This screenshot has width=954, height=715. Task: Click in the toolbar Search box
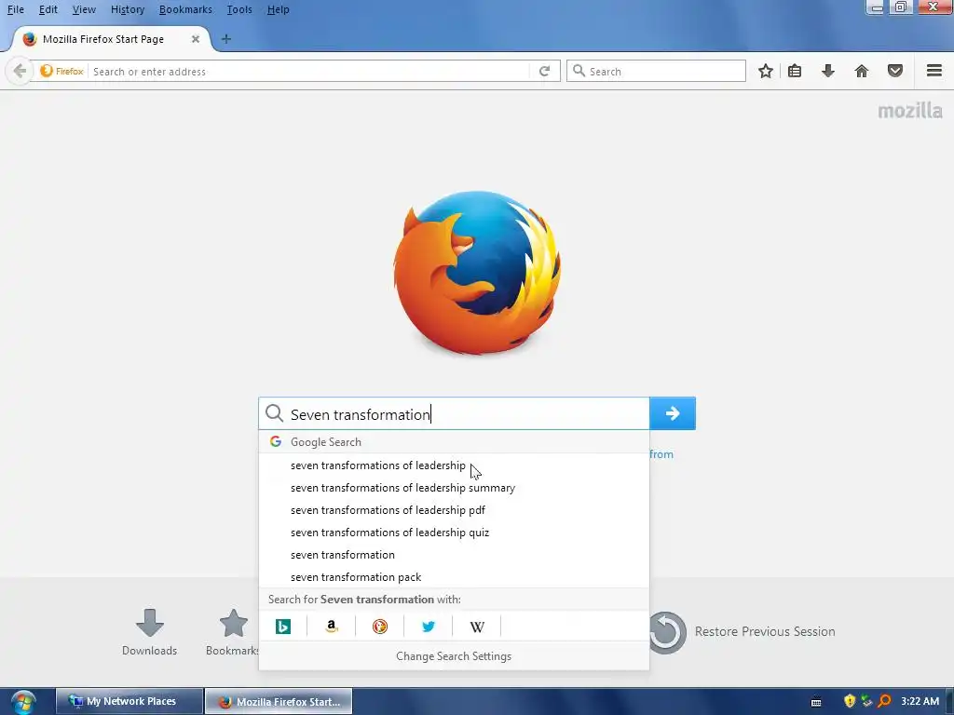pos(656,71)
